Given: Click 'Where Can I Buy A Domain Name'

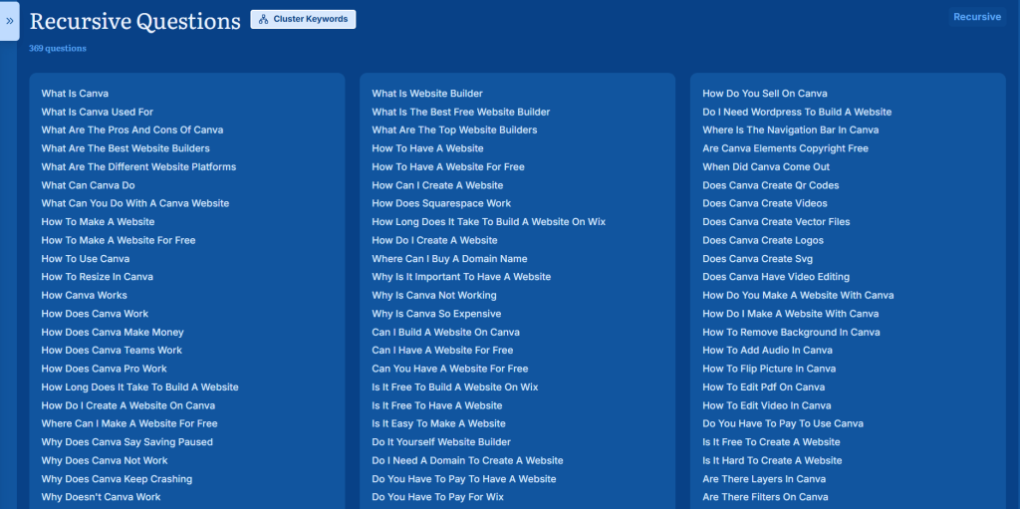Looking at the screenshot, I should (x=449, y=258).
